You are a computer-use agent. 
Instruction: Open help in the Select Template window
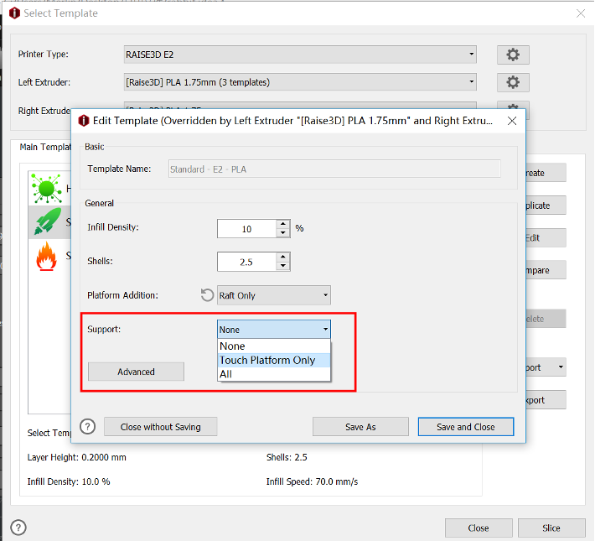click(18, 528)
